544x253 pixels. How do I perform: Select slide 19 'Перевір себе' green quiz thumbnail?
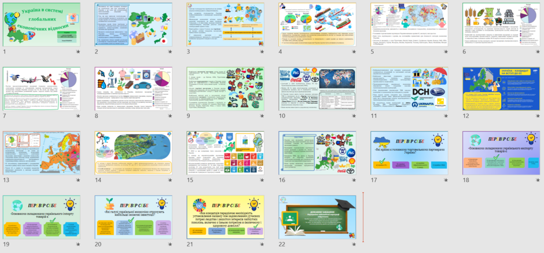[42, 217]
